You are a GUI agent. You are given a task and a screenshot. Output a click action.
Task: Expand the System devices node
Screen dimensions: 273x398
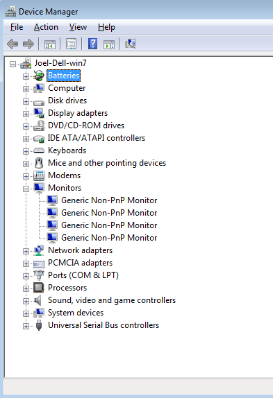26,313
